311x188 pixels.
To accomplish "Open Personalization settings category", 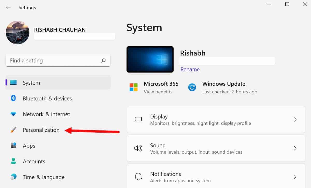I will click(x=41, y=130).
